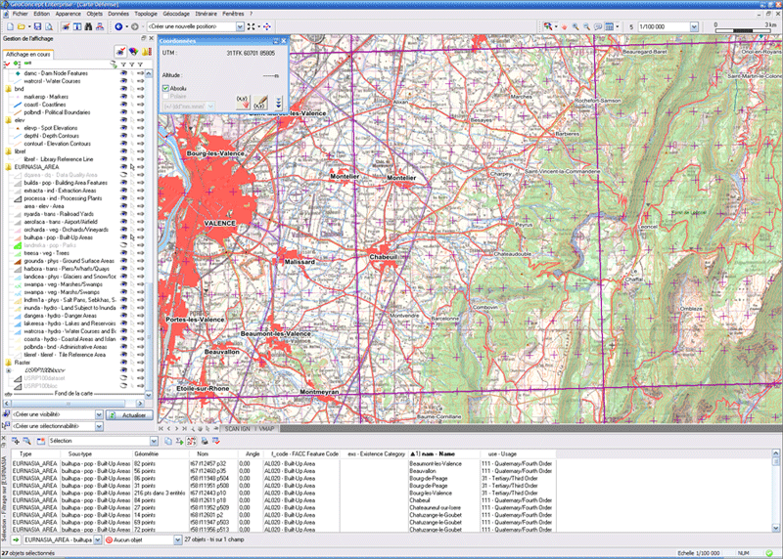The height and width of the screenshot is (559, 783).
Task: Close the Gestion de l'affichage panel
Action: tap(151, 38)
